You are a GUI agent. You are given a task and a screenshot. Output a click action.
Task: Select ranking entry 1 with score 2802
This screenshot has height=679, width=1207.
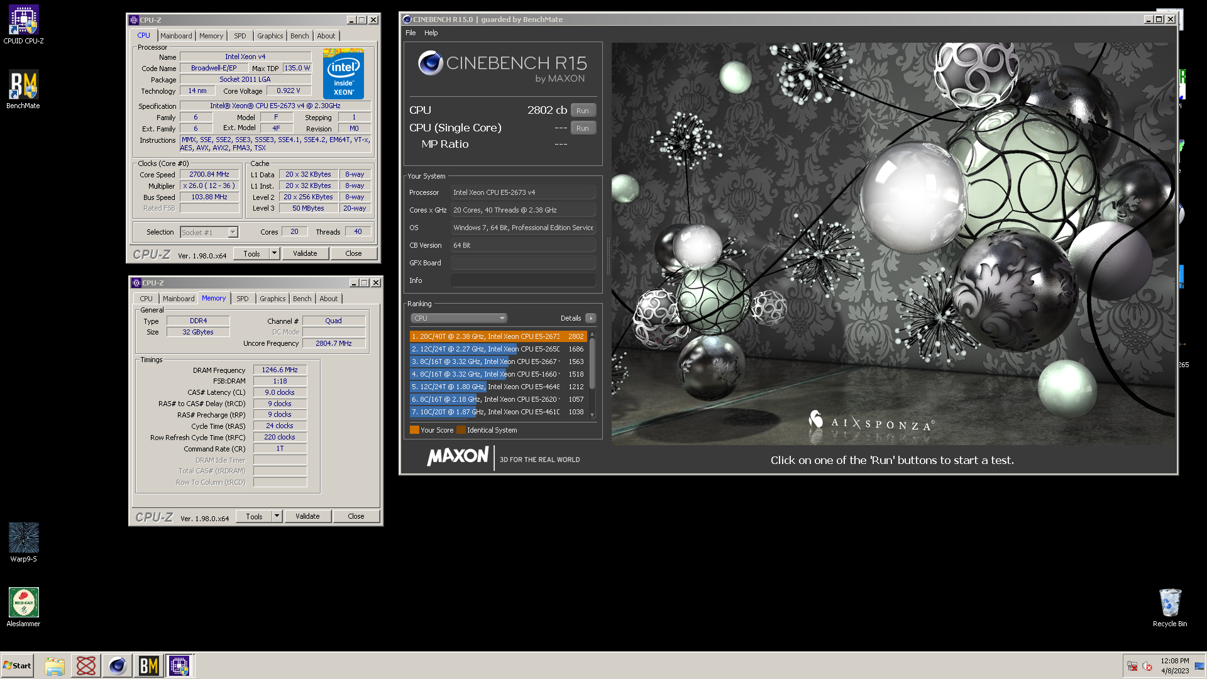(498, 336)
